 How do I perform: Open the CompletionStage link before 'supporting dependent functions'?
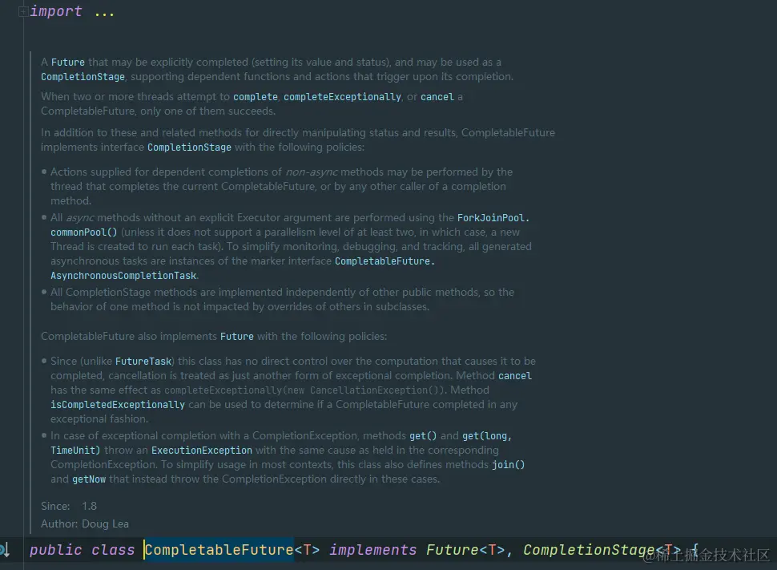[83, 77]
